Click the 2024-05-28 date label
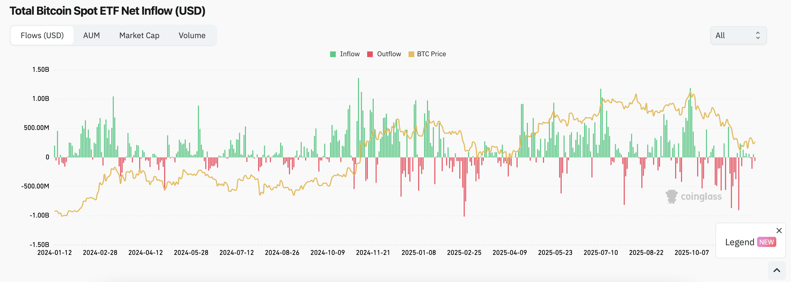This screenshot has height=282, width=791. coord(191,253)
